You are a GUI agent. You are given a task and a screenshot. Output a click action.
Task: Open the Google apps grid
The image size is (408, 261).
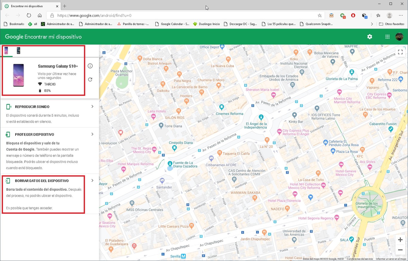(387, 37)
